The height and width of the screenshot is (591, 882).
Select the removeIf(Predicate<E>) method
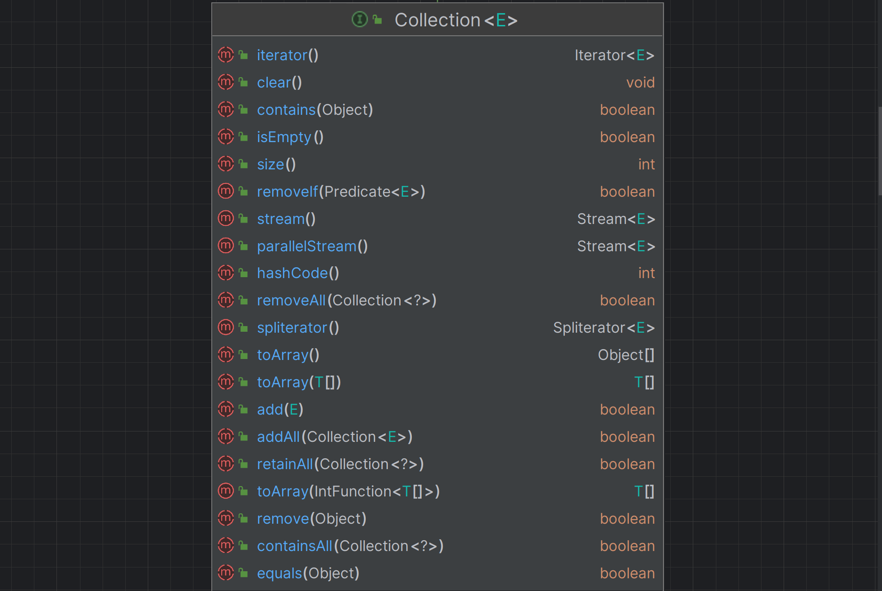coord(341,192)
